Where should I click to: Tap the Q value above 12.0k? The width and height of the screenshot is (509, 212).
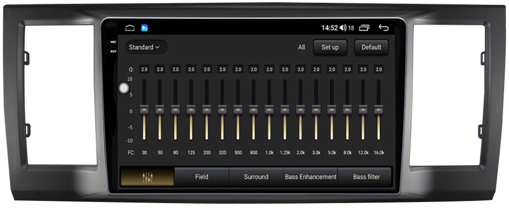point(363,70)
